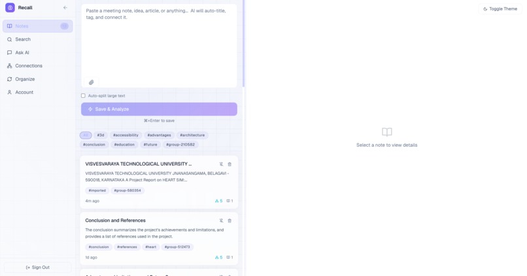Click the Toggle Theme button

(x=500, y=9)
